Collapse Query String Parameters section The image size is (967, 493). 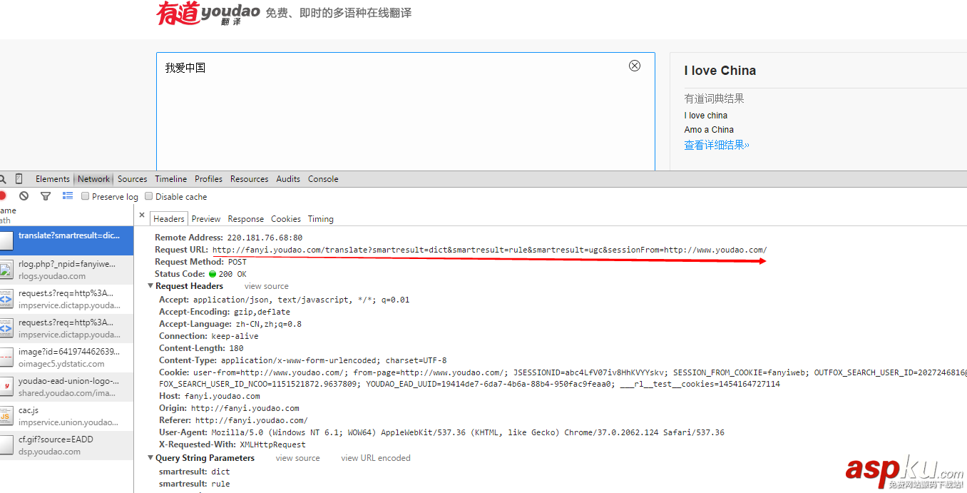pyautogui.click(x=150, y=457)
